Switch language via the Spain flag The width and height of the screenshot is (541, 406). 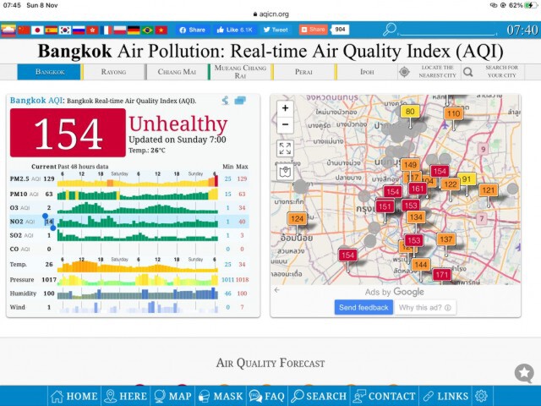pyautogui.click(x=51, y=30)
